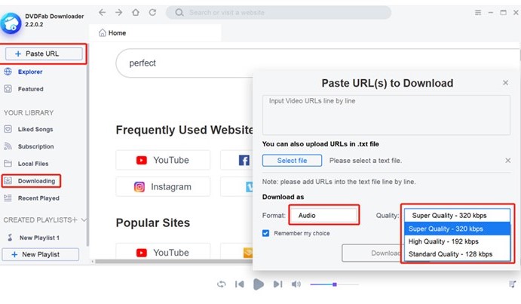
Task: Choose Standard Quality - 128 kbps
Action: pos(457,253)
